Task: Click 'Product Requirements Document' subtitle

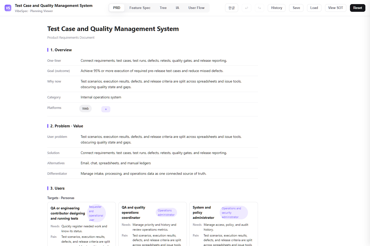Action: point(71,38)
